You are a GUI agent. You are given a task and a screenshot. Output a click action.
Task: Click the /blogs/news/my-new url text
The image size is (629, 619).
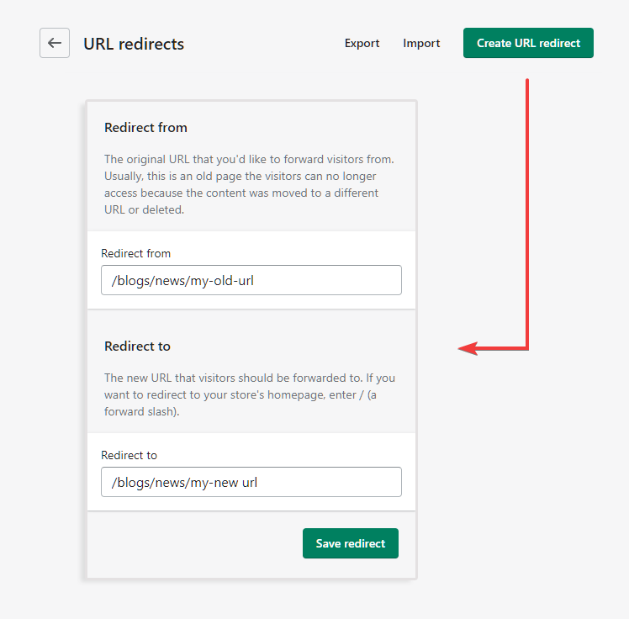[x=184, y=482]
